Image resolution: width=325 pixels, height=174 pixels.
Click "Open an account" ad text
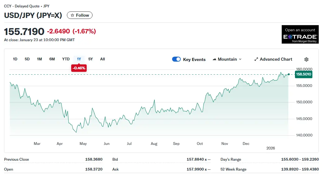click(300, 30)
